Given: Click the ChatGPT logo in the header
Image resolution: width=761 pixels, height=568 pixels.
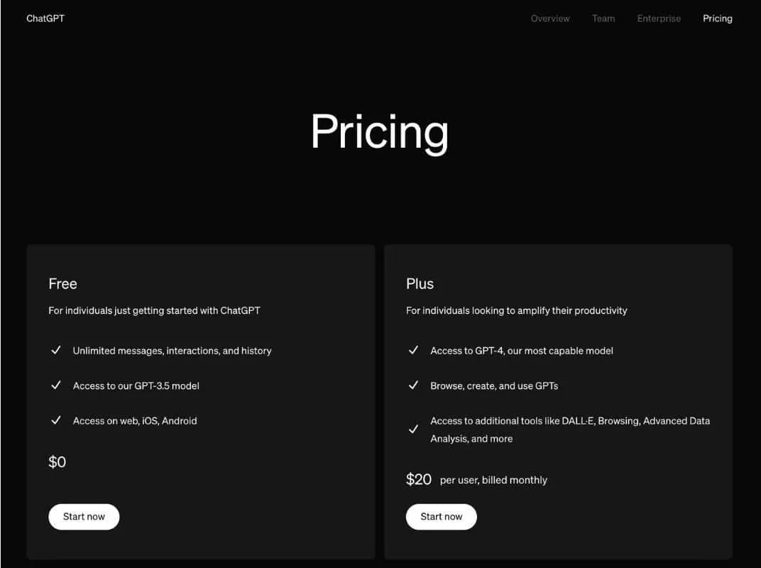Looking at the screenshot, I should click(45, 18).
